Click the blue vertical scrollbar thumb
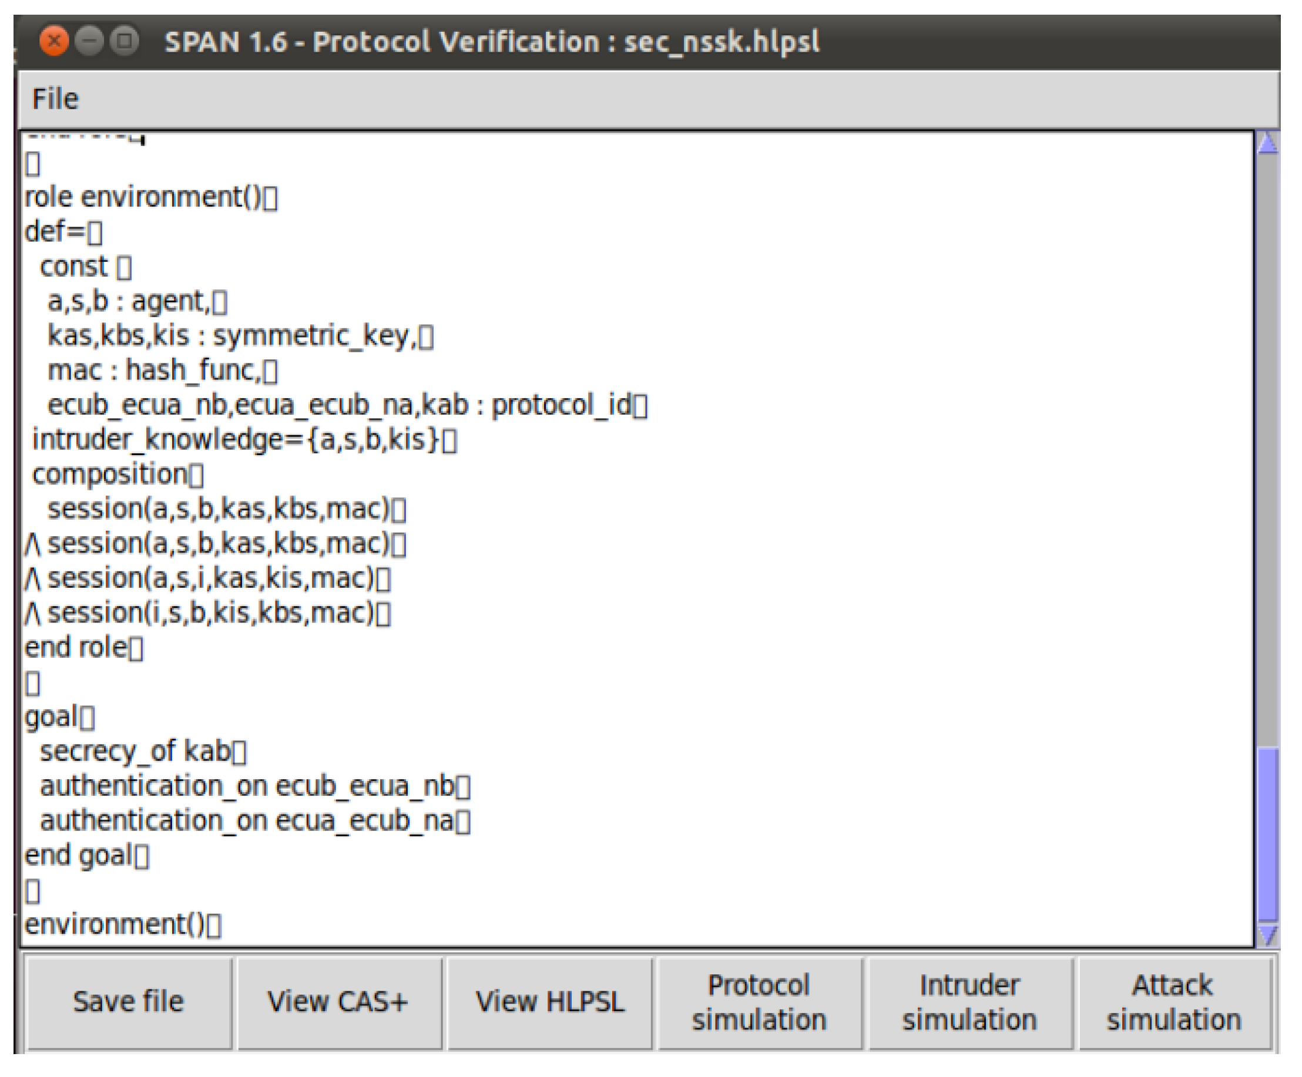The width and height of the screenshot is (1302, 1077). click(1268, 833)
